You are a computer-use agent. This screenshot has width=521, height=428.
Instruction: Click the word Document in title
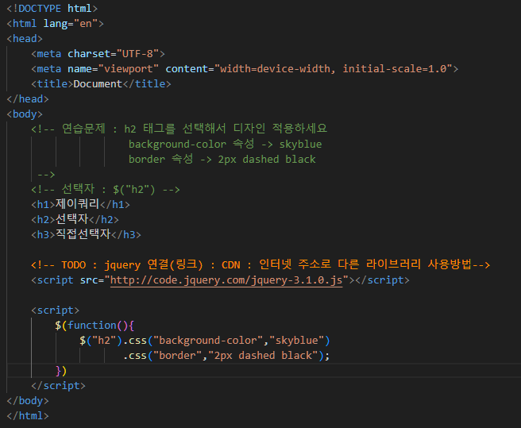tap(98, 83)
